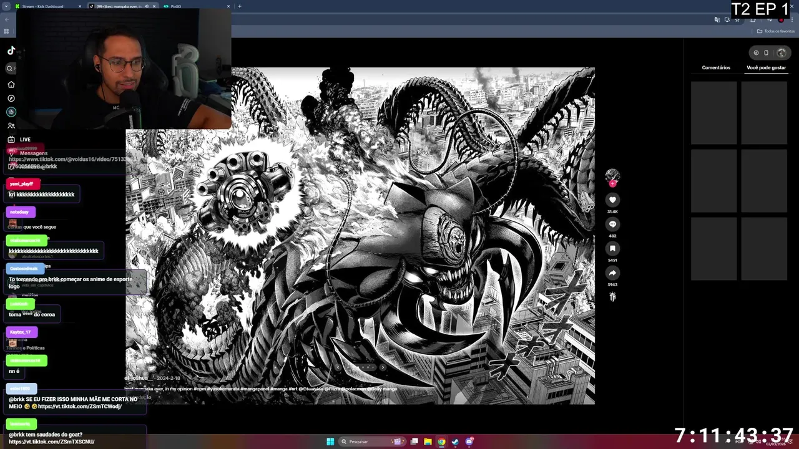Go back with the browser back arrow
This screenshot has width=799, height=449.
(x=6, y=19)
